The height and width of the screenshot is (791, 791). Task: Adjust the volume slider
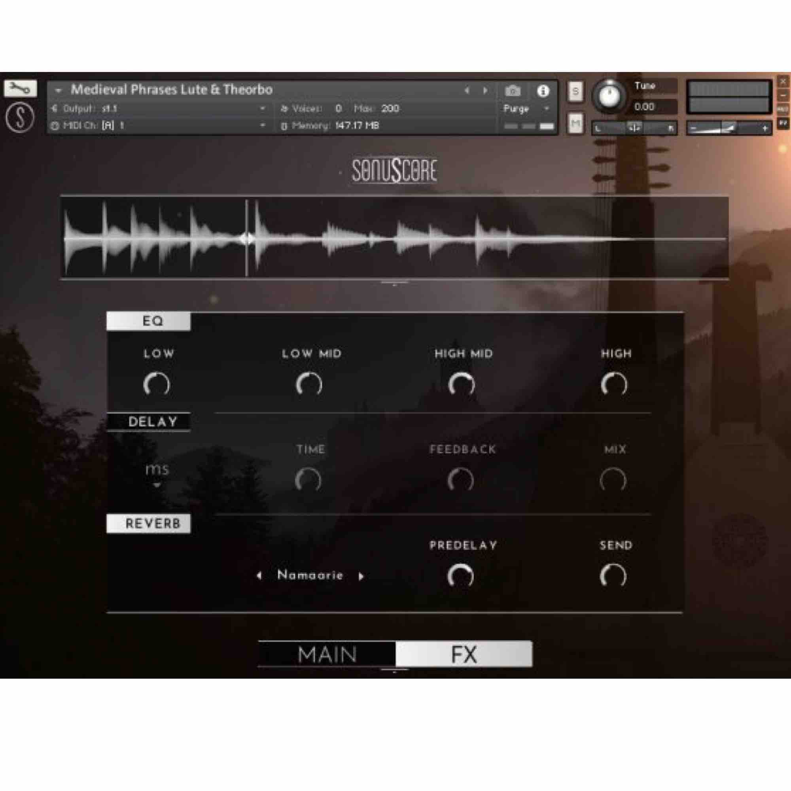coord(729,128)
